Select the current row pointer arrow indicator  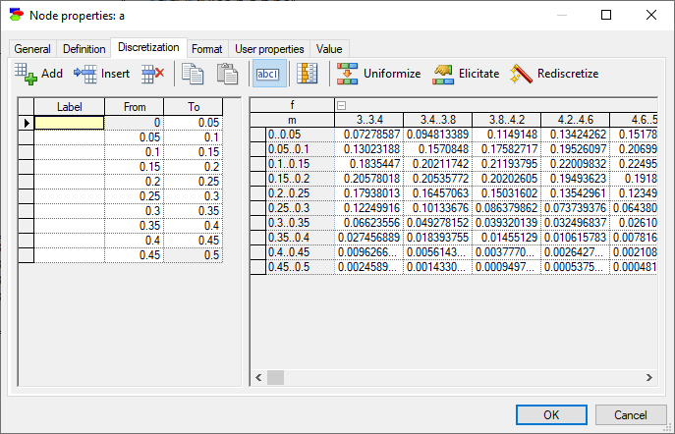click(x=27, y=123)
